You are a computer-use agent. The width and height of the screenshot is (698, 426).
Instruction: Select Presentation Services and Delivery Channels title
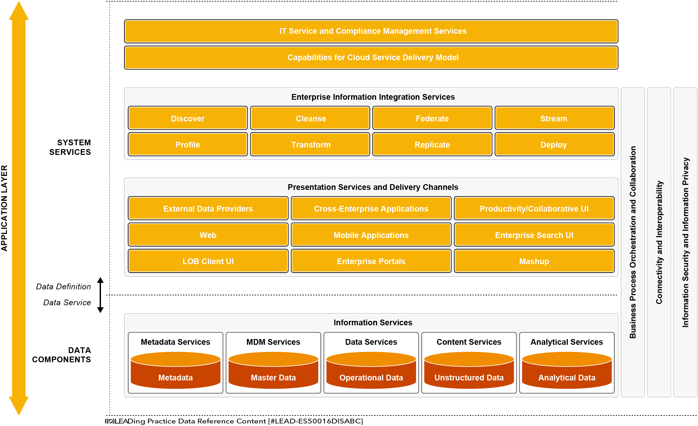[373, 187]
